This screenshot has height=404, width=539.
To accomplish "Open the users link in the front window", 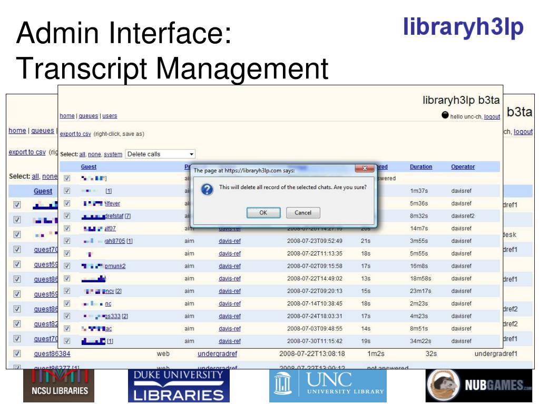I will click(x=110, y=116).
